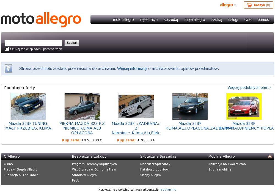Enable search in descriptions and parameters checkbox
The height and width of the screenshot is (195, 275).
point(7,49)
